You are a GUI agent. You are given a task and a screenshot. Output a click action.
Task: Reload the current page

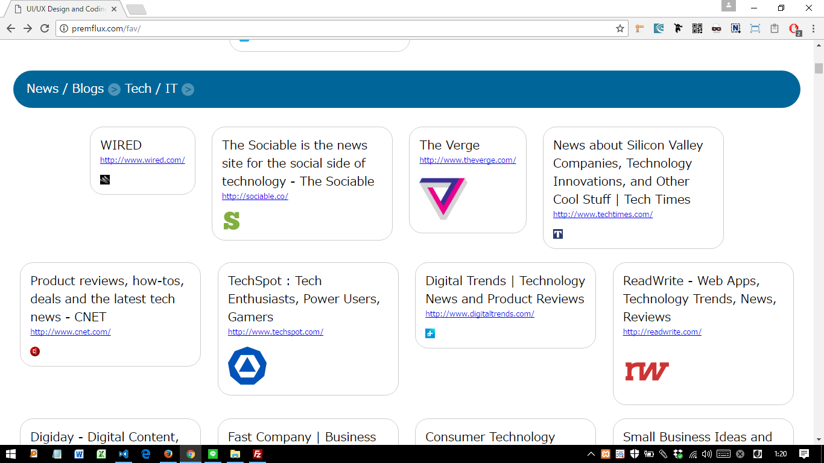[x=45, y=28]
